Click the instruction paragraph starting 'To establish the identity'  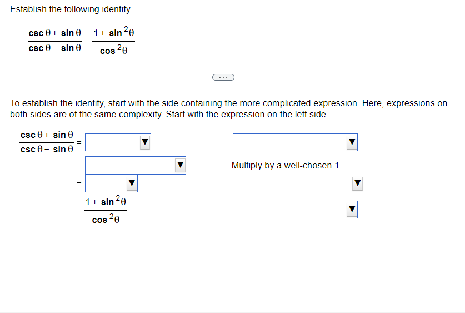[x=229, y=108]
